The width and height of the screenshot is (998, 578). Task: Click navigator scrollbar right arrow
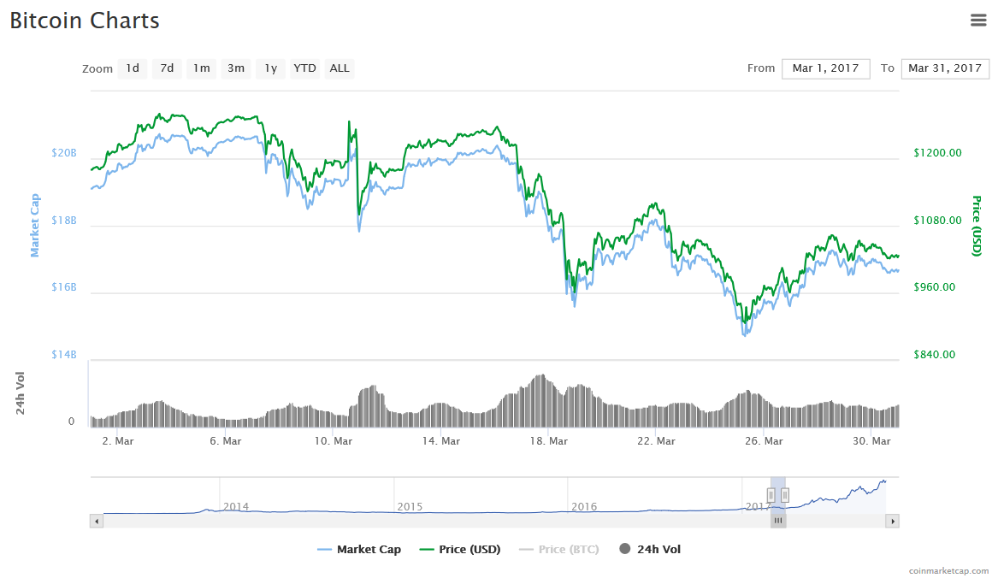click(x=892, y=522)
